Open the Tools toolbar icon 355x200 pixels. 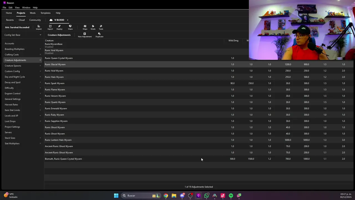(101, 27)
